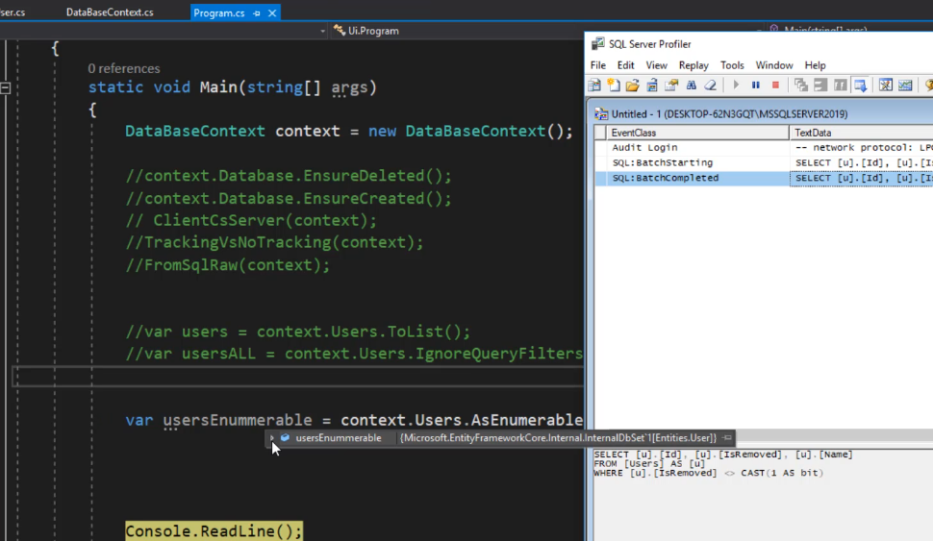The image size is (933, 541).
Task: Click the Console.ReadLine(); highlighted line
Action: point(214,530)
